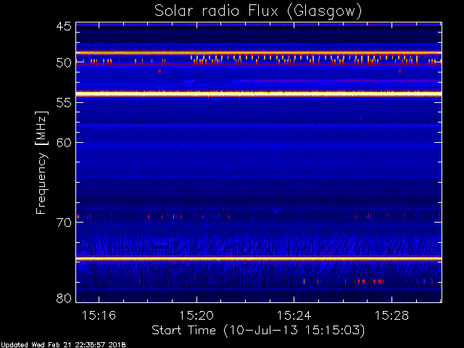The width and height of the screenshot is (464, 348).
Task: Select the "Frequency [MHz]" y-axis label
Action: [x=43, y=162]
